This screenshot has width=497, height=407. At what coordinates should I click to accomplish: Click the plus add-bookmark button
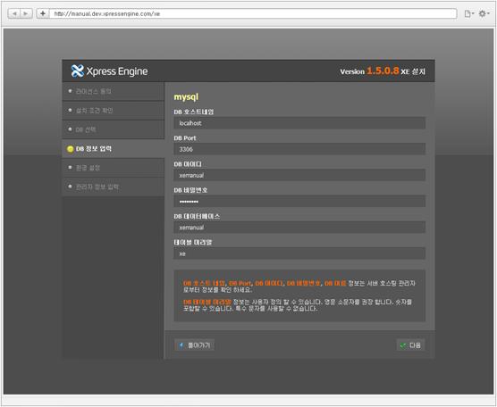[x=43, y=13]
